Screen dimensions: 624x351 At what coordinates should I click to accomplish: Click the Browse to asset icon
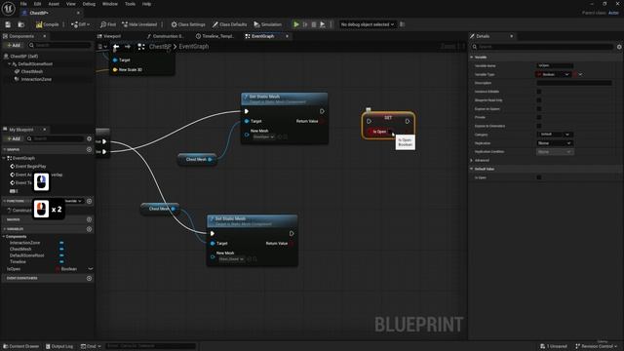pyautogui.click(x=21, y=24)
